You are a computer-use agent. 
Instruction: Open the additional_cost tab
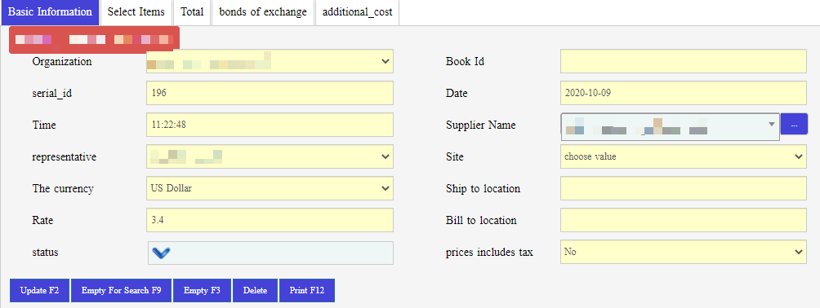[x=357, y=12]
